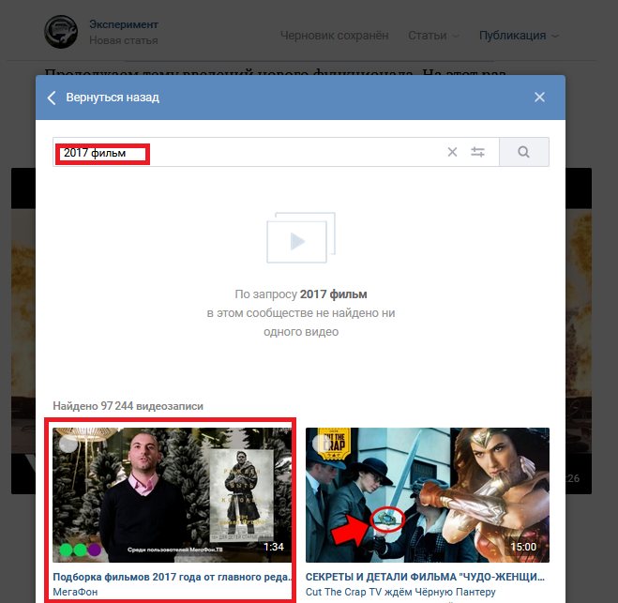Close the video picker dialog
Screen dimensions: 618x603
tap(539, 98)
